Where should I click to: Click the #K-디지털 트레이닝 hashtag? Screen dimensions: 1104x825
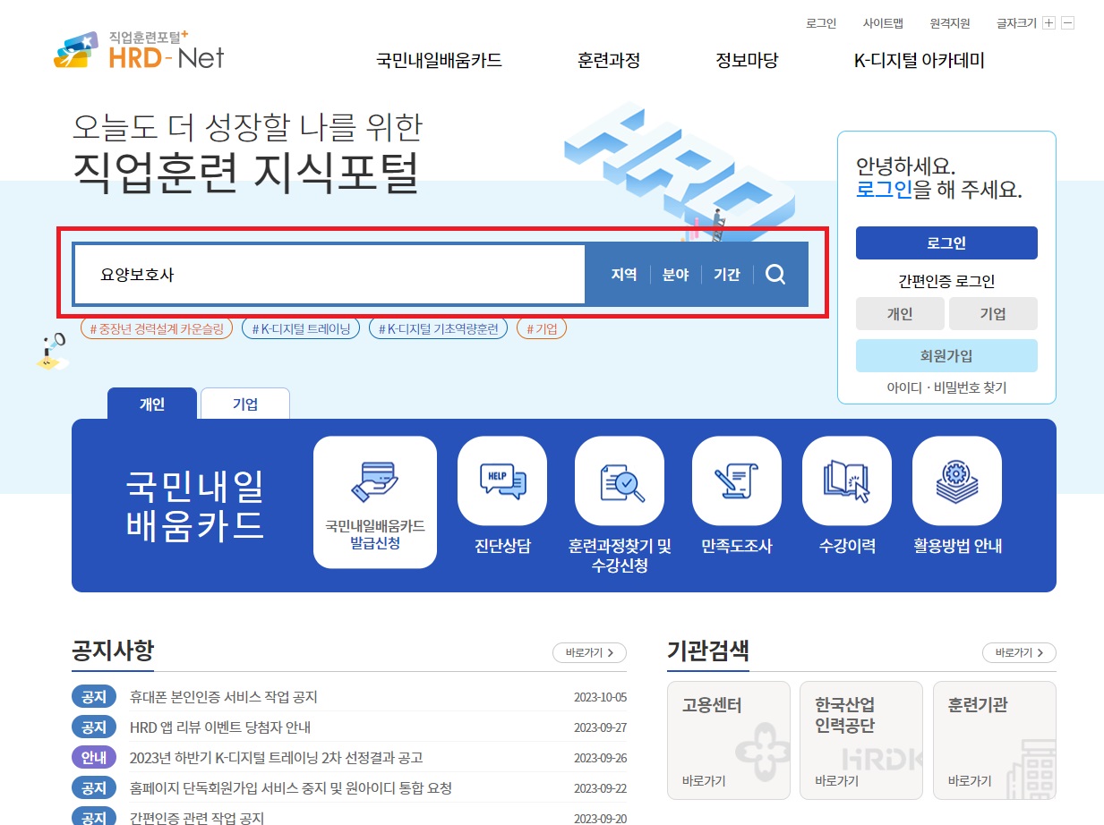click(300, 327)
